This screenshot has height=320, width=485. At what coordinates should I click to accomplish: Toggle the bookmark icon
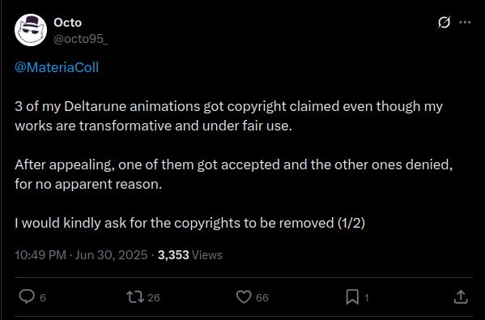(x=352, y=297)
